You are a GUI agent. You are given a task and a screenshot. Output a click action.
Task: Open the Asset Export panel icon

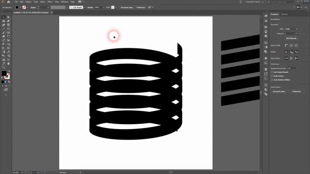(266, 74)
